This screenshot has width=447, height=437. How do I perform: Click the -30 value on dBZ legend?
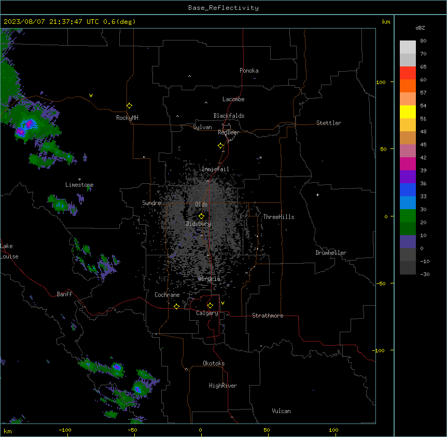425,275
